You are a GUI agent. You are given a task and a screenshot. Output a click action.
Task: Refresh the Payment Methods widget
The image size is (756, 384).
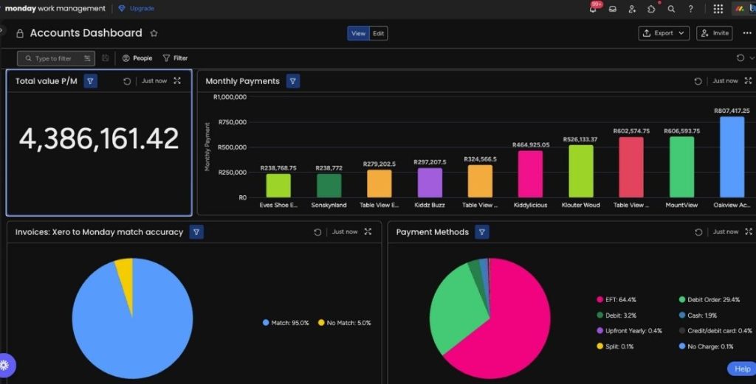tap(698, 232)
